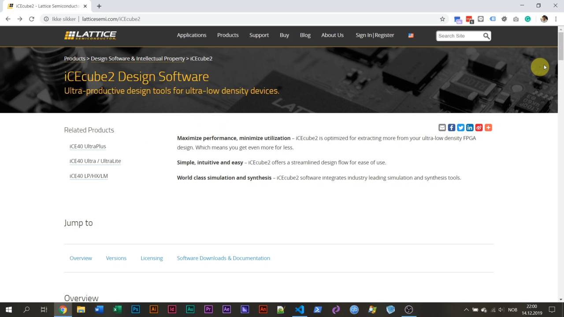Open the volume control in system tray
This screenshot has height=317, width=564.
501,310
